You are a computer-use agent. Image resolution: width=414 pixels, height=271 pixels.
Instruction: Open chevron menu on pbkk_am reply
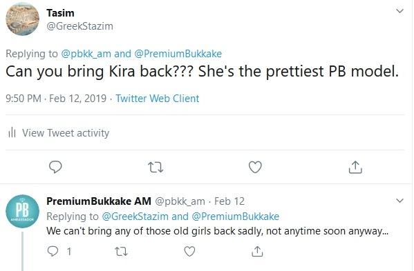(x=399, y=201)
